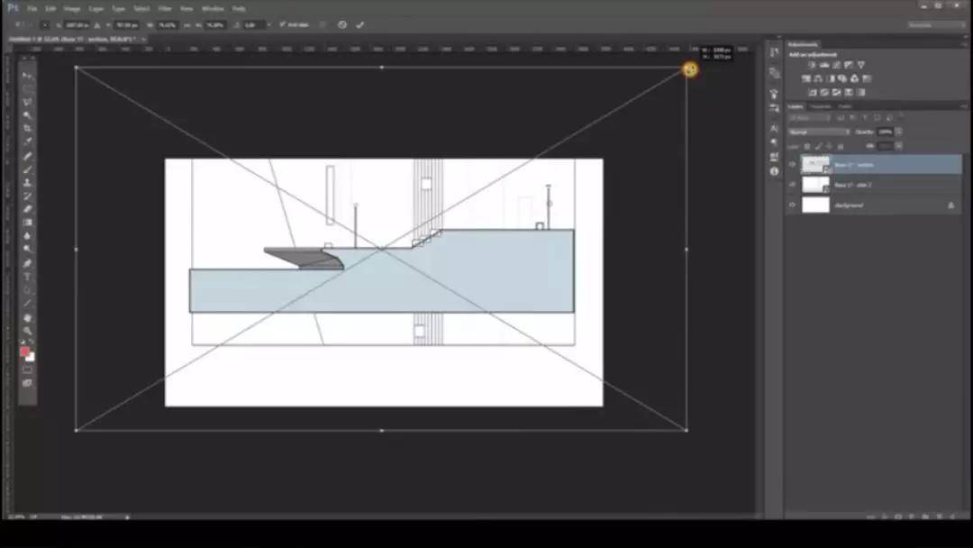Viewport: 973px width, 548px height.
Task: Click the foreground color swatch
Action: click(x=25, y=352)
